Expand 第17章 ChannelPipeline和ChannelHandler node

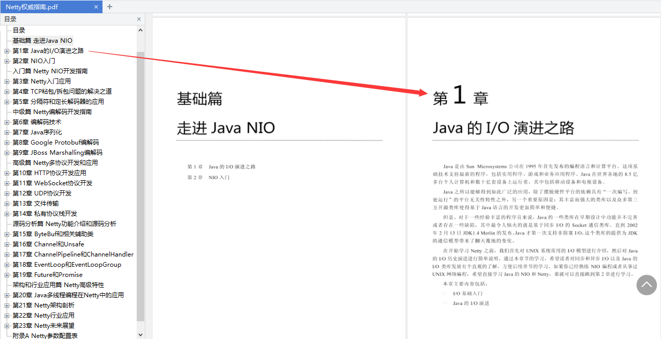tap(7, 255)
